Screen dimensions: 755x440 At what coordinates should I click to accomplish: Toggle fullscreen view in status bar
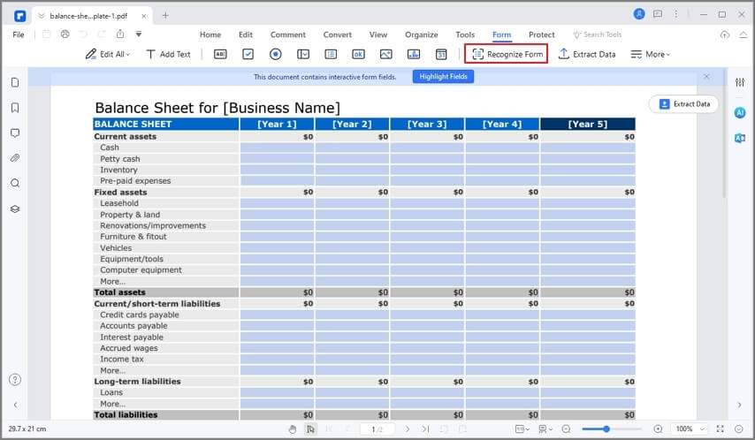720,429
